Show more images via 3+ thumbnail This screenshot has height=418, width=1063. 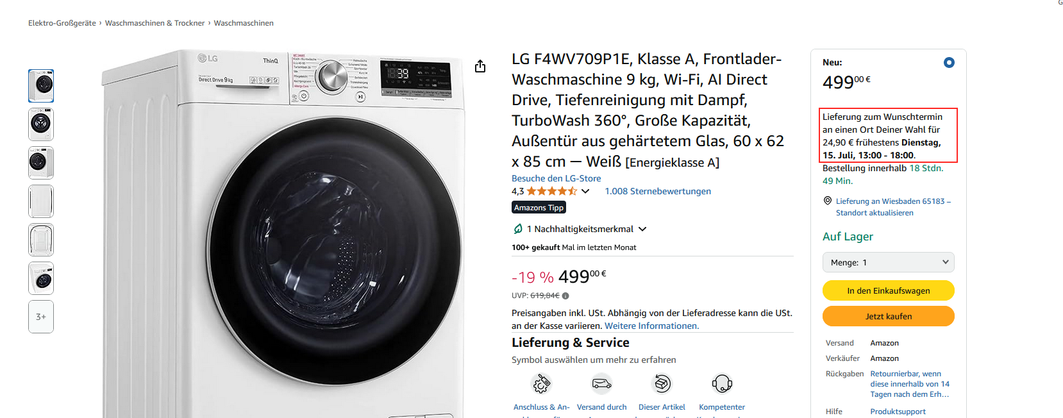click(x=41, y=317)
